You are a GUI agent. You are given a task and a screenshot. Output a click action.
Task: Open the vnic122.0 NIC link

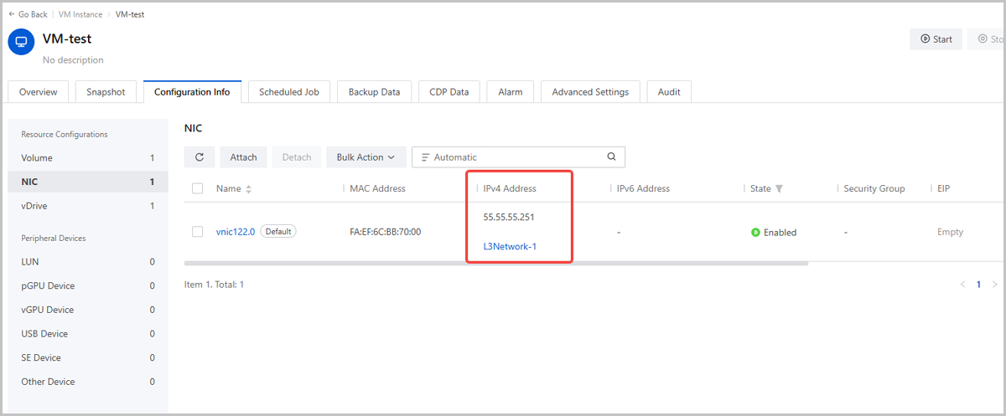[235, 232]
